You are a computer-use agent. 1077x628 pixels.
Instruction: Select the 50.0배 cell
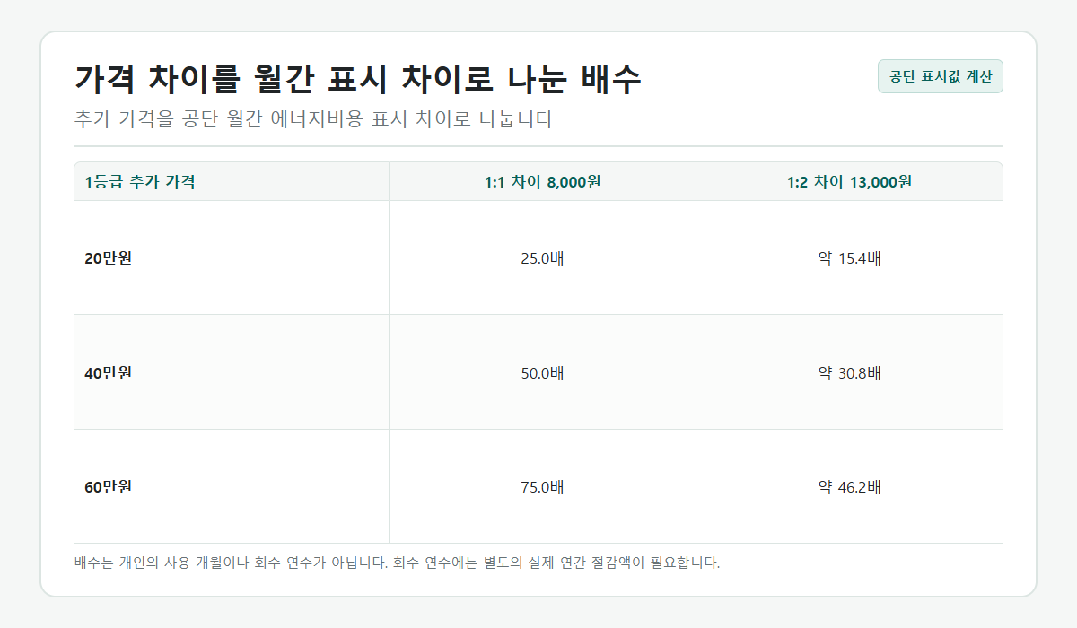coord(542,372)
